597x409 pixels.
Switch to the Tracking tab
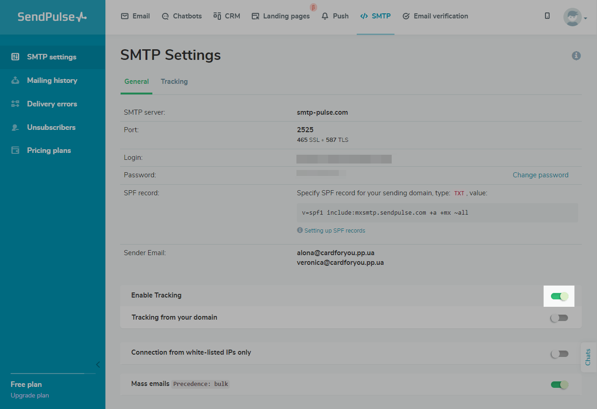click(x=174, y=82)
